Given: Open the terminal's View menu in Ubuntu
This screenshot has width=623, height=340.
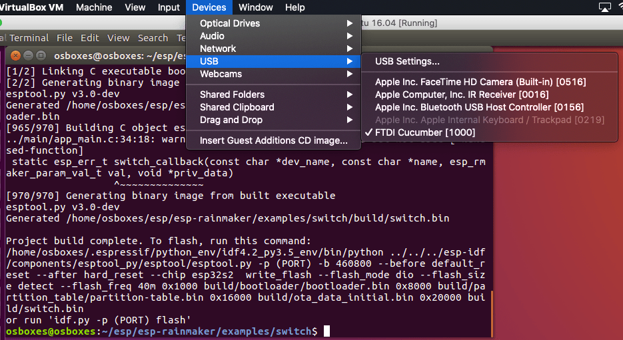Looking at the screenshot, I should [x=118, y=38].
